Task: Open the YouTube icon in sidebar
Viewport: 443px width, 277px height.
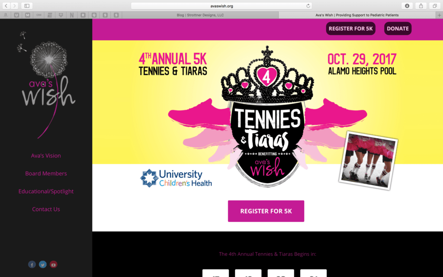Action: pos(53,264)
